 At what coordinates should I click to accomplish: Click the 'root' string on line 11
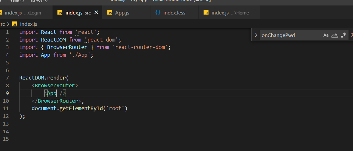[x=115, y=109]
